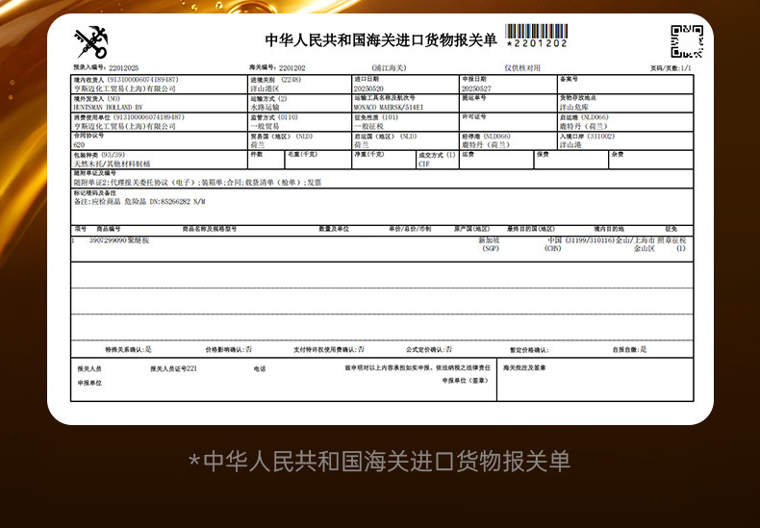Click the 启运国（地区）(NLD) label
Screen dimensions: 760x528
click(386, 137)
